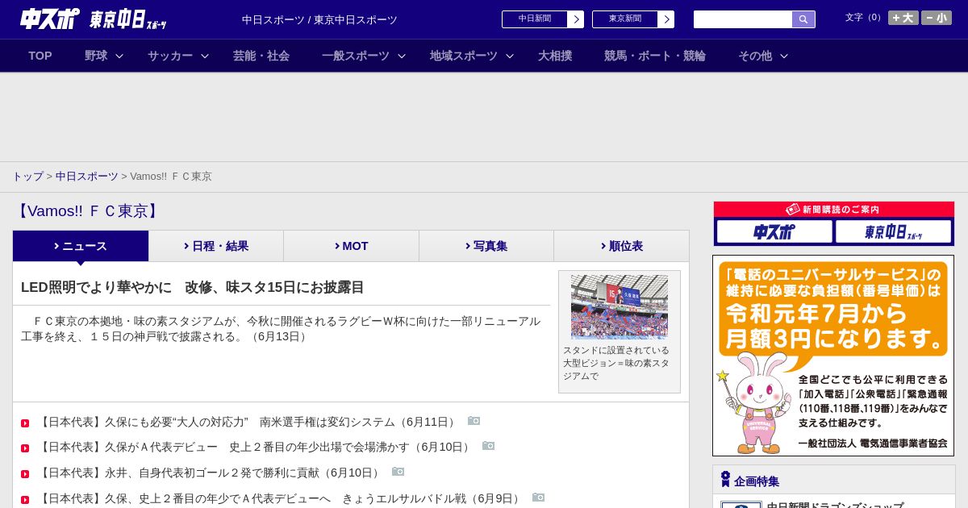
Task: Click the トップ breadcrumb link
Action: (x=27, y=176)
